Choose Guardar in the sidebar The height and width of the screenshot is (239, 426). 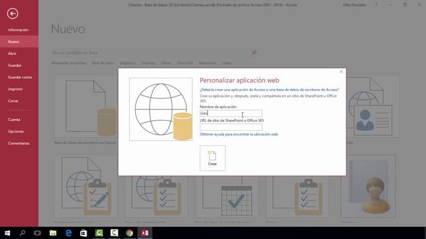[15, 65]
